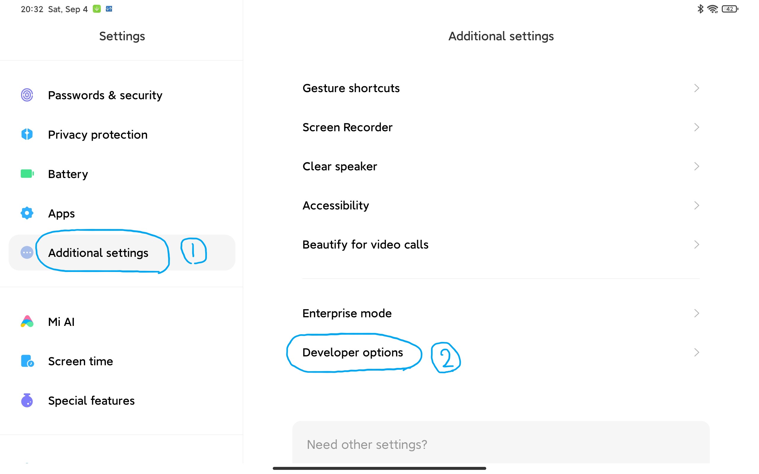Expand Developer options chevron arrow

point(696,352)
